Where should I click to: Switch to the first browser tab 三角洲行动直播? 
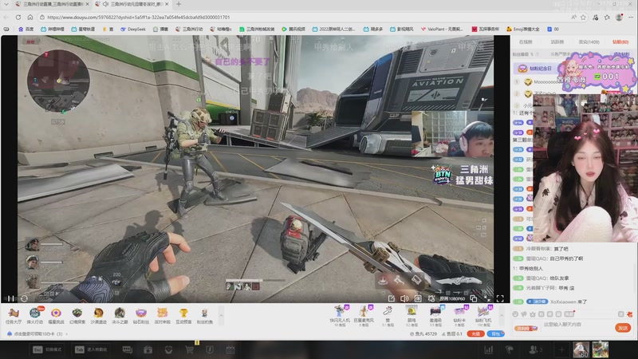(51, 4)
